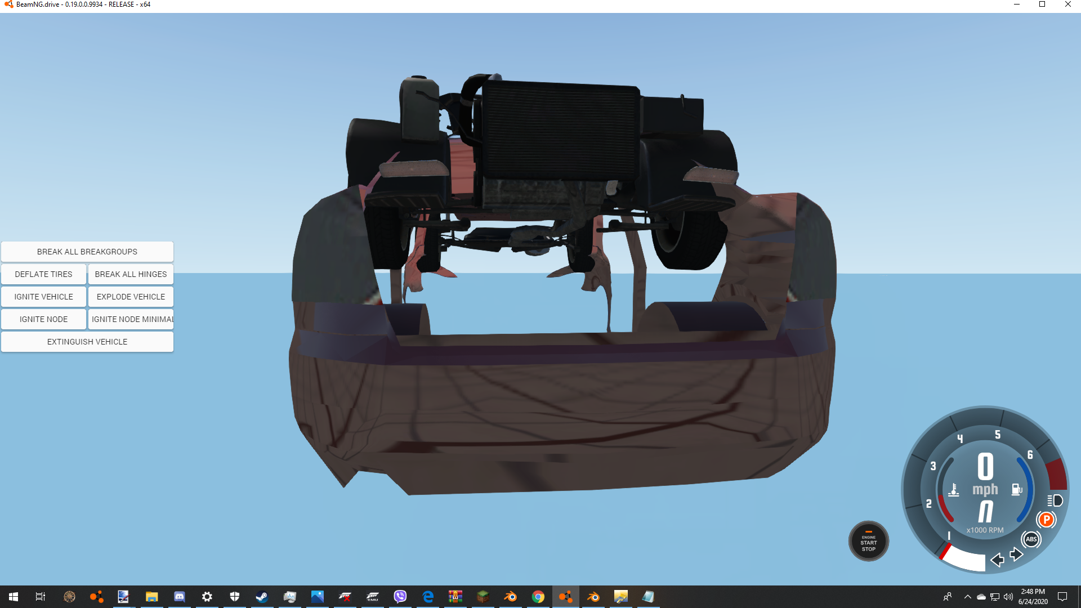This screenshot has width=1081, height=608.
Task: Click the left turn signal arrow
Action: click(x=997, y=560)
